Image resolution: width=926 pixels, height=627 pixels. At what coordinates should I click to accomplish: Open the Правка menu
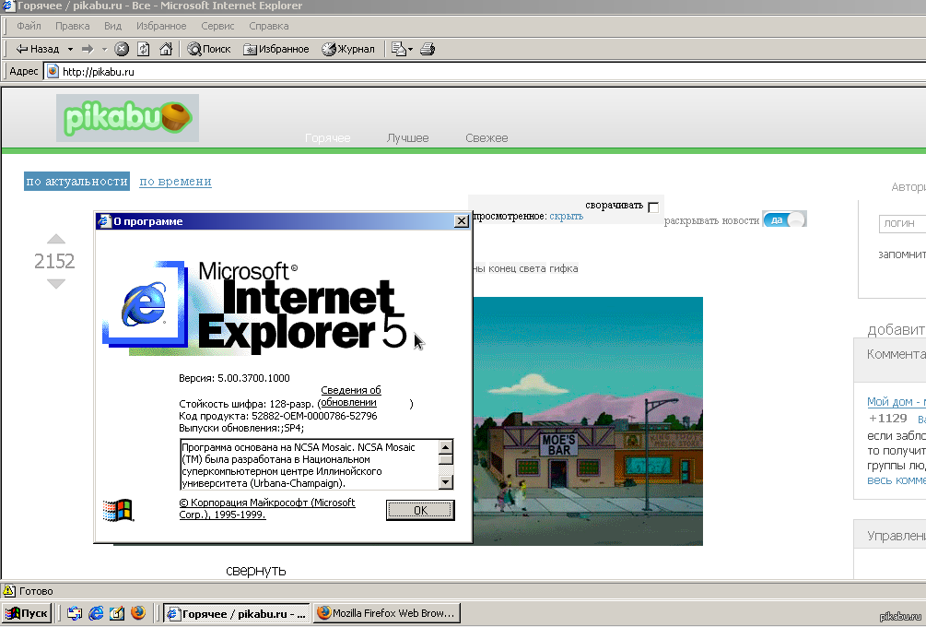pyautogui.click(x=73, y=26)
